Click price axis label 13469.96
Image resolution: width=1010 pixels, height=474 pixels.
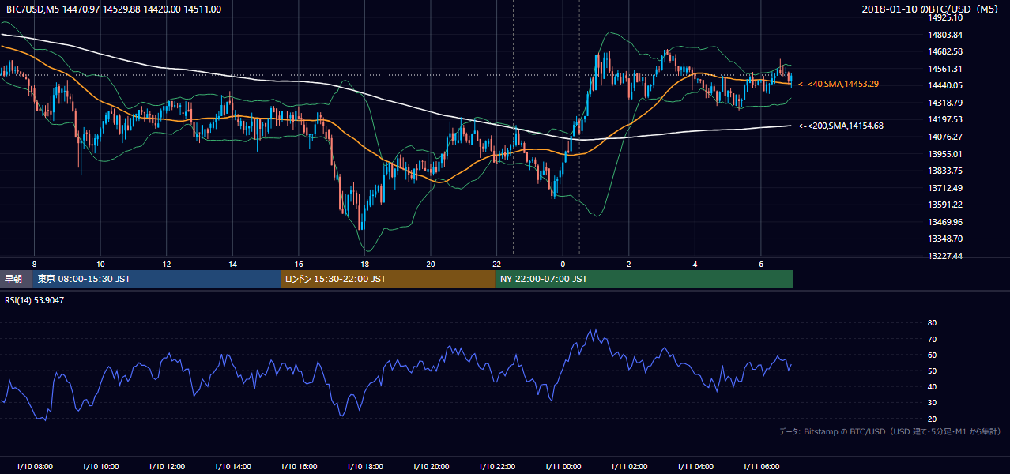coord(946,222)
